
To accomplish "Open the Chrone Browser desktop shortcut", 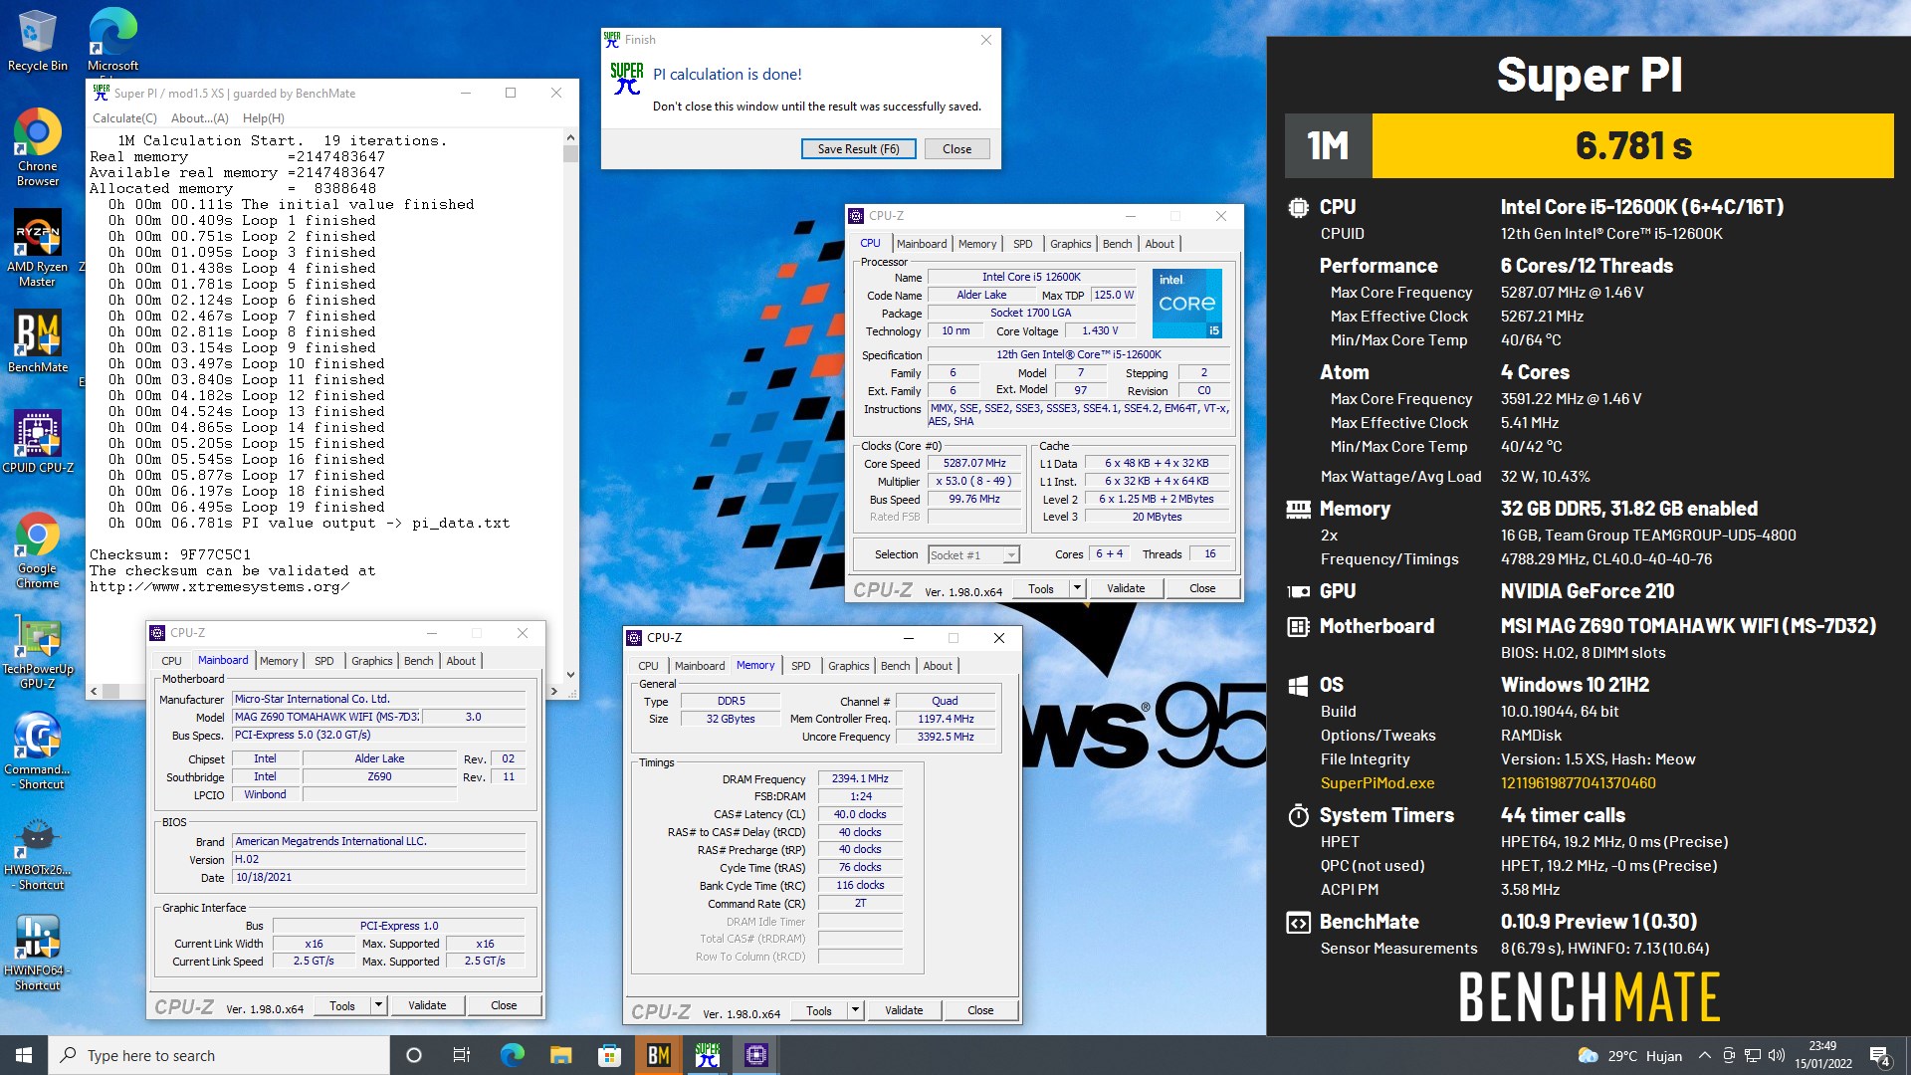I will (38, 147).
